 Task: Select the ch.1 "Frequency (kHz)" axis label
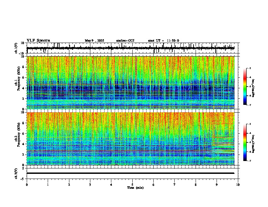click(19, 78)
